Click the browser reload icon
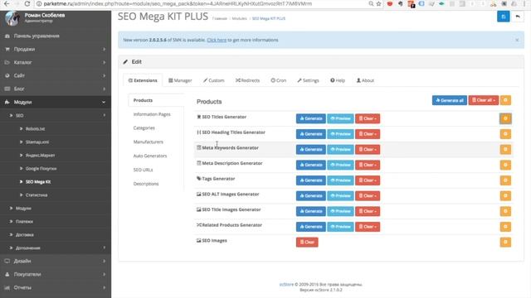Image resolution: width=531 pixels, height=298 pixels. pos(27,3)
